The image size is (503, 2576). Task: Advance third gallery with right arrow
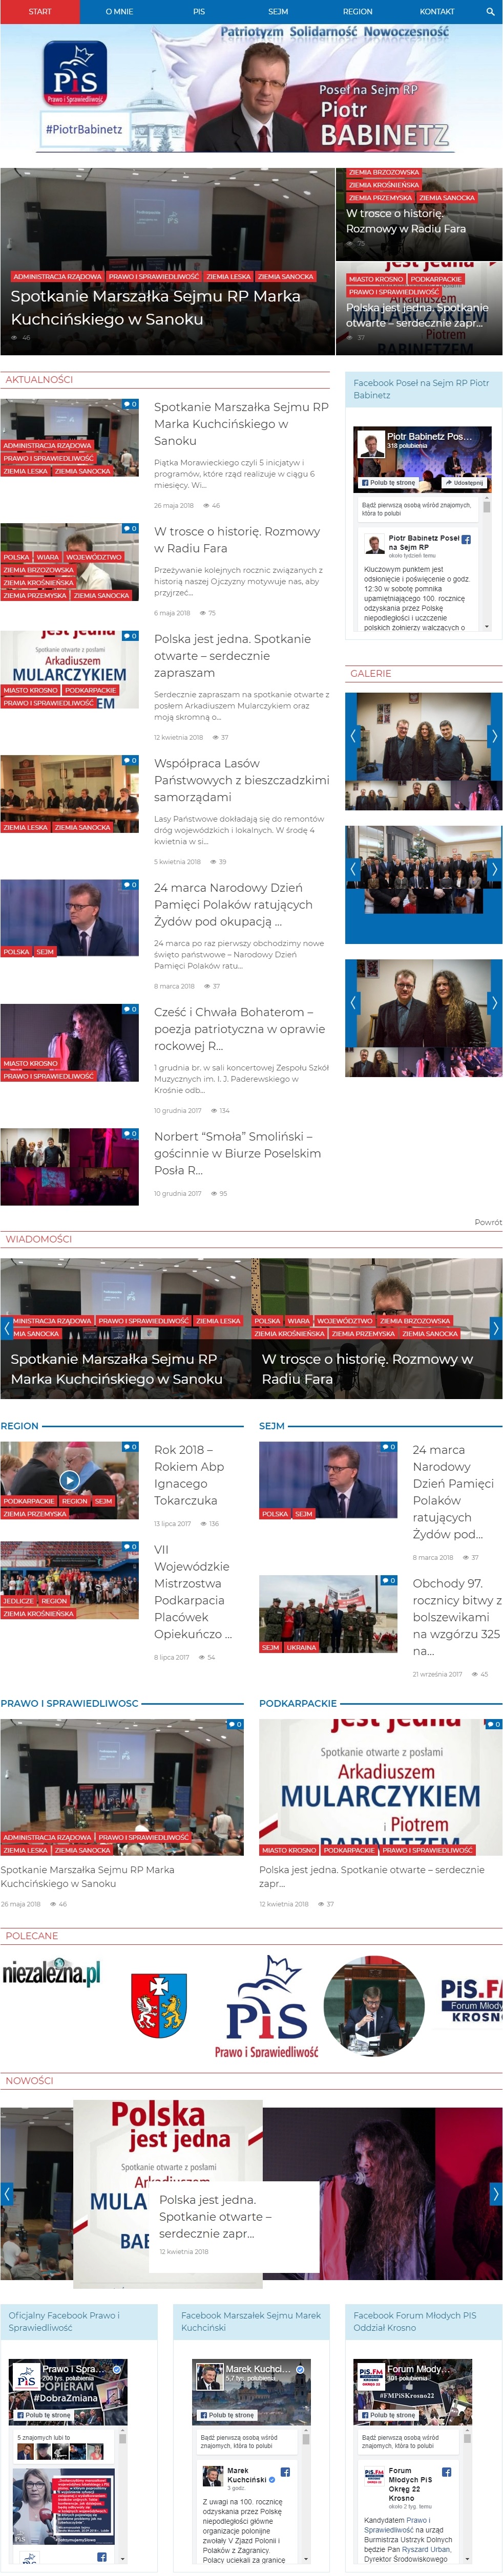coord(494,1002)
